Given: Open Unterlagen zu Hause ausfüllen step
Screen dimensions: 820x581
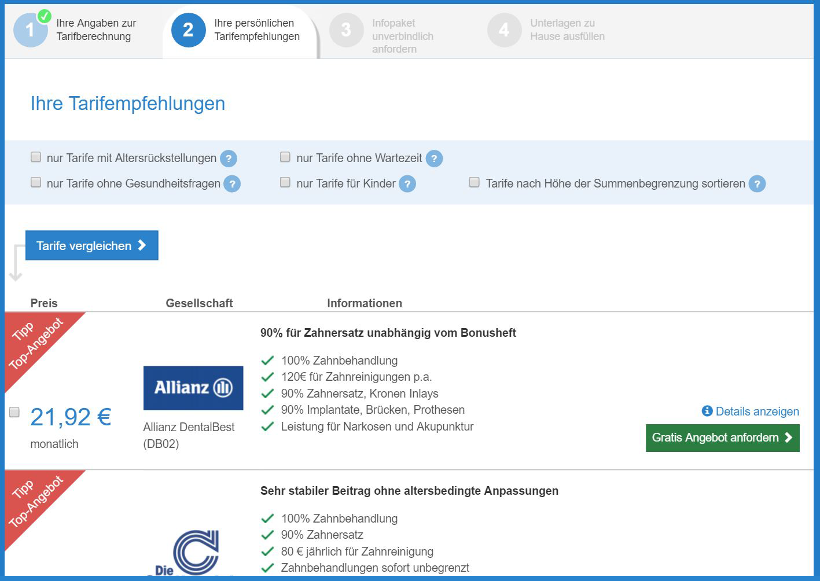Looking at the screenshot, I should pyautogui.click(x=567, y=30).
